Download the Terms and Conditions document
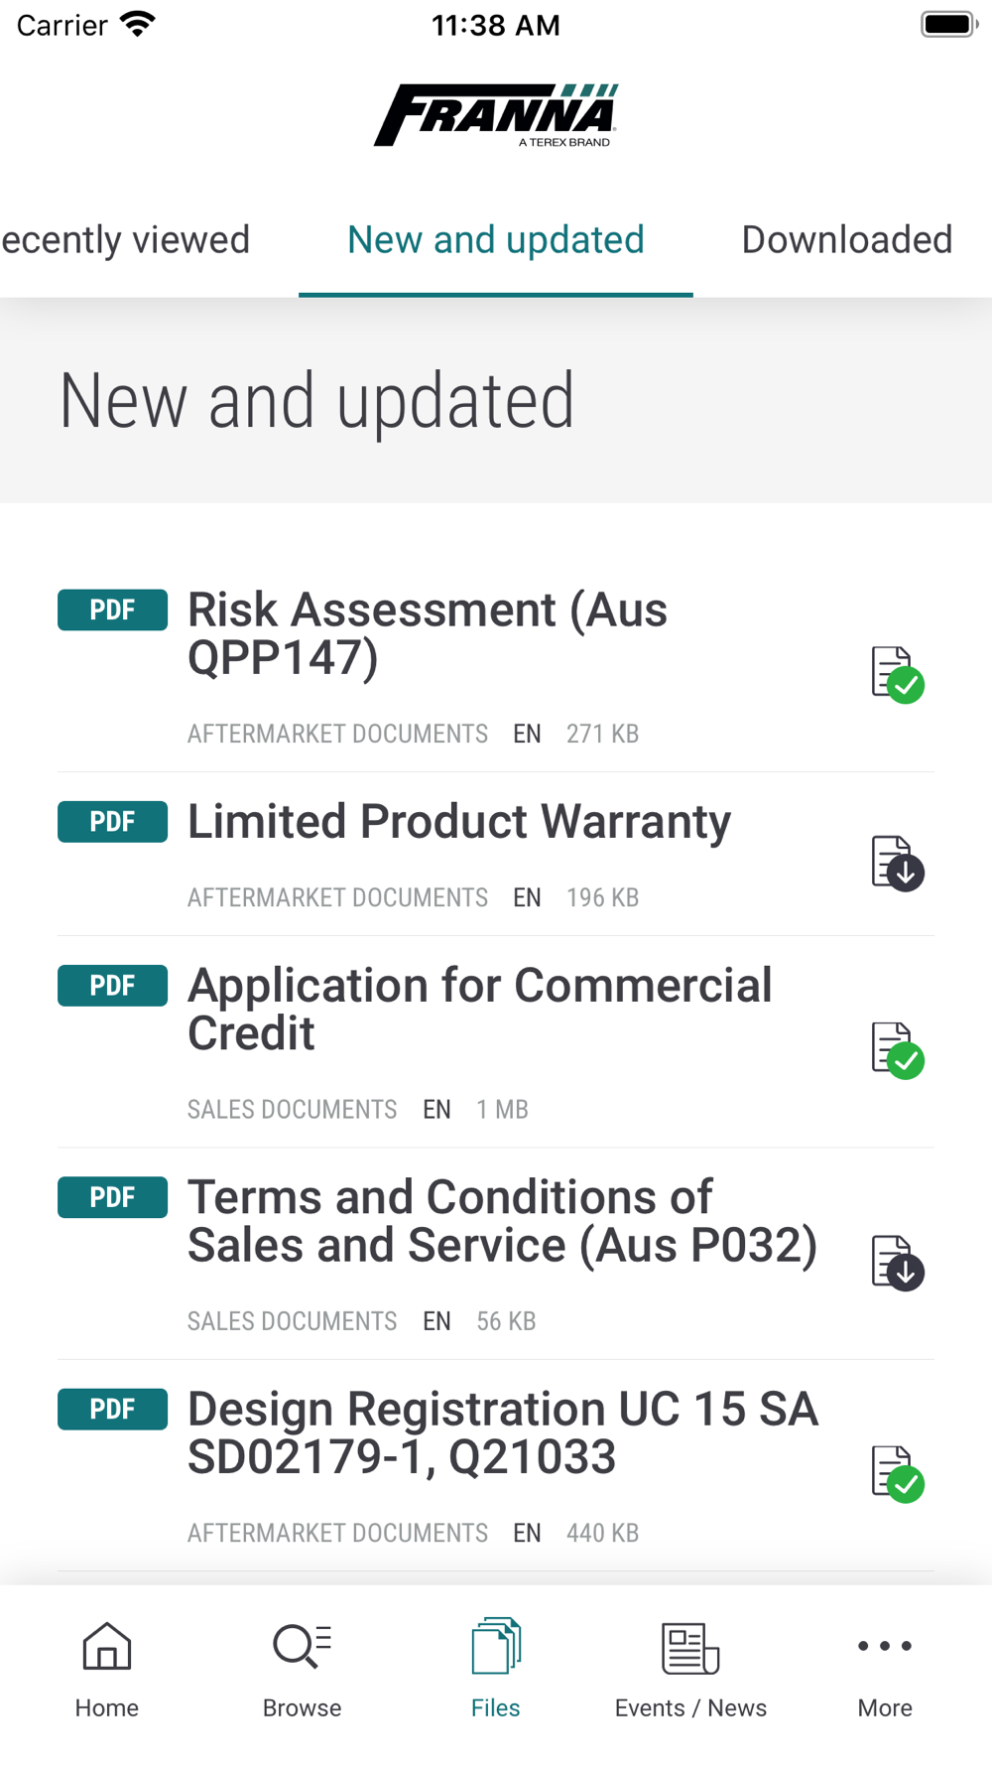 tap(898, 1263)
